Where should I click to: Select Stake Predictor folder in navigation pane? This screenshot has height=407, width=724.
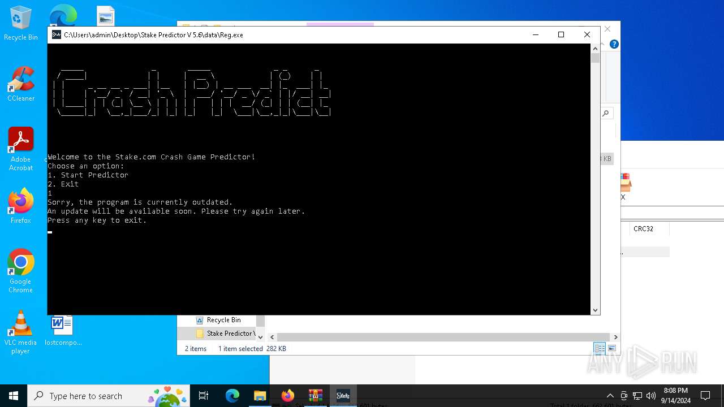click(225, 334)
